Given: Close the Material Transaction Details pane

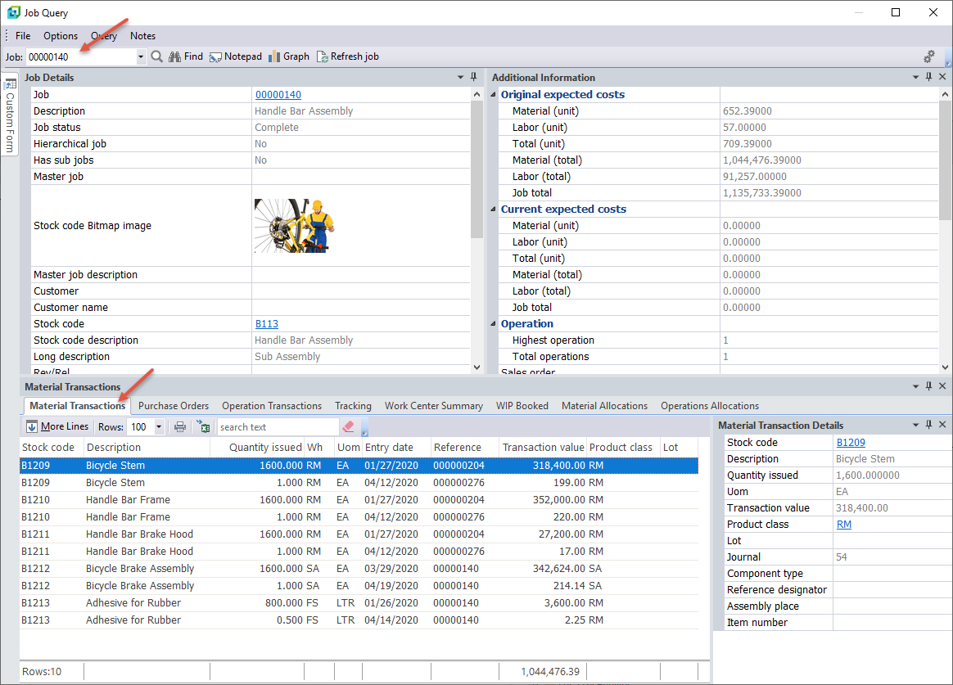Looking at the screenshot, I should tap(942, 425).
